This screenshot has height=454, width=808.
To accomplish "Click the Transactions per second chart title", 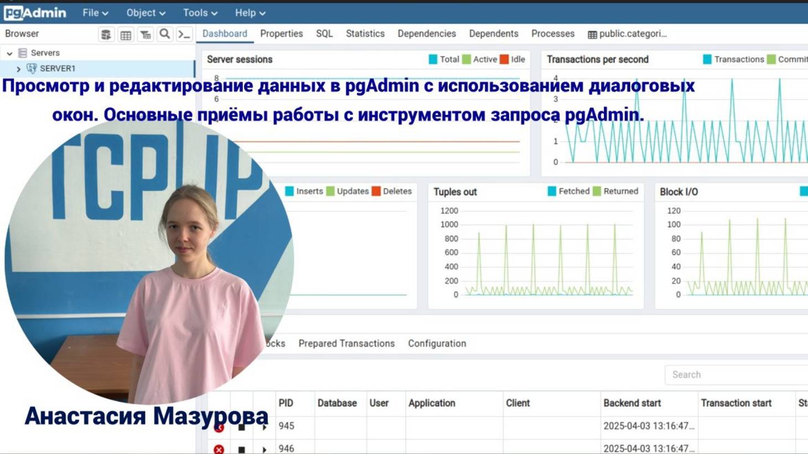I will 598,59.
